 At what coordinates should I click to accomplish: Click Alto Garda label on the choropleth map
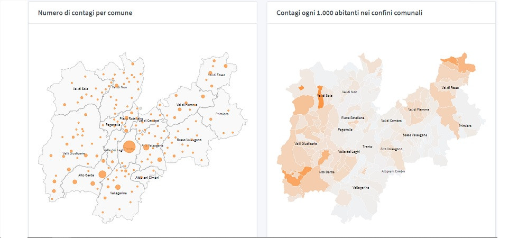pyautogui.click(x=326, y=172)
